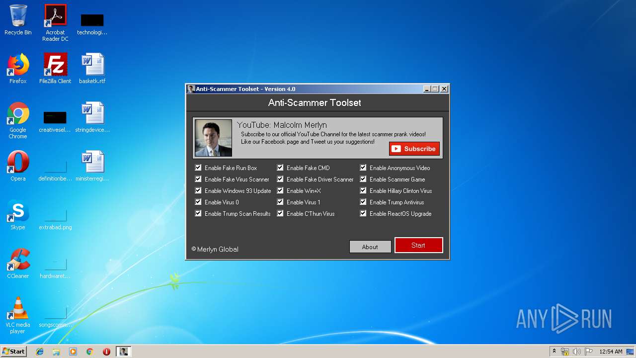Open the Start menu
Screen dimensions: 636x358
click(x=13, y=352)
